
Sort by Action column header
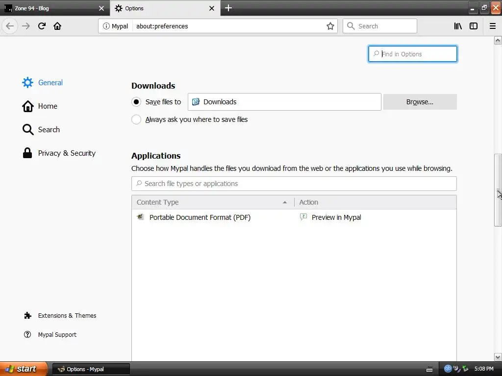click(375, 202)
